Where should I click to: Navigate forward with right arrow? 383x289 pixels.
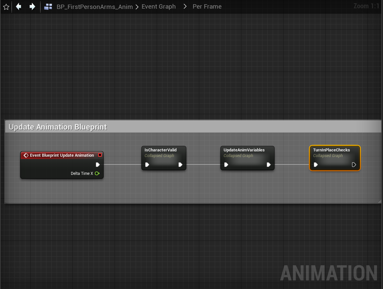coord(32,7)
